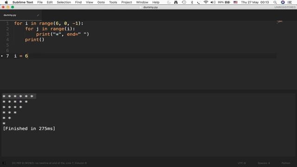
Task: Open Time Machine menu bar icon
Action: [x=184, y=2]
